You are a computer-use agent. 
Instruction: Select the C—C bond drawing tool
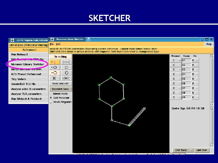pyautogui.click(x=66, y=62)
